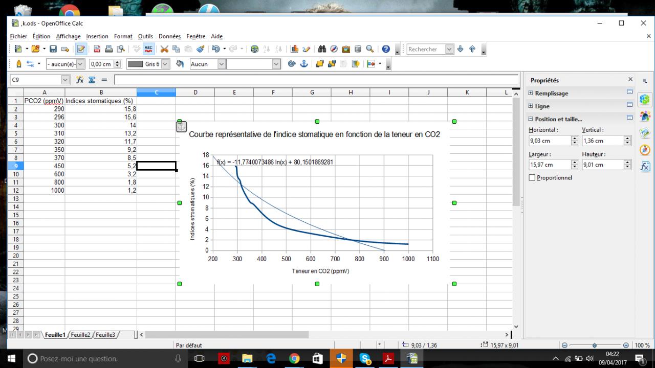Click the Cut scissors icon

164,49
